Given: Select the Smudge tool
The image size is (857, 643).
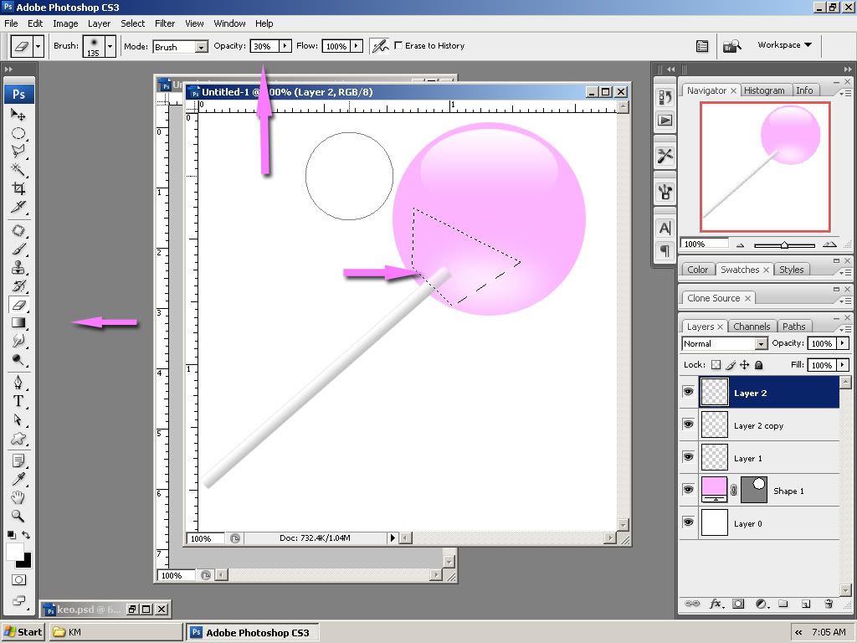Looking at the screenshot, I should click(x=18, y=341).
